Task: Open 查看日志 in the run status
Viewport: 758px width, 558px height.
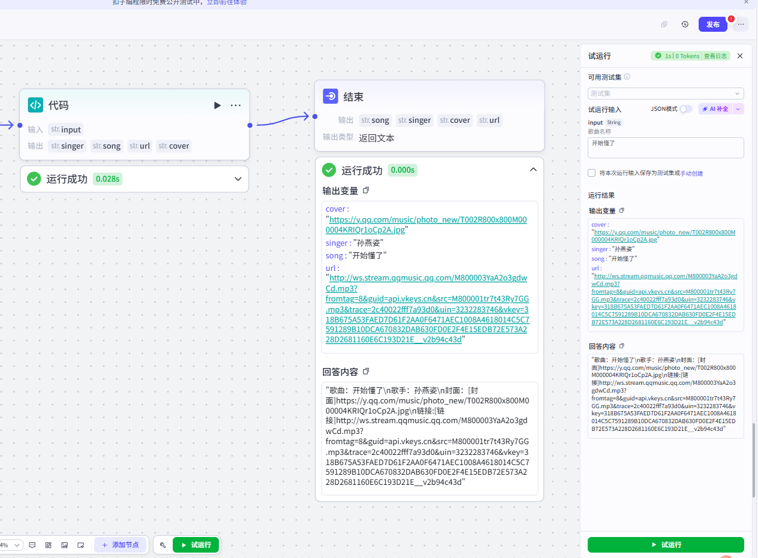Action: pyautogui.click(x=715, y=56)
